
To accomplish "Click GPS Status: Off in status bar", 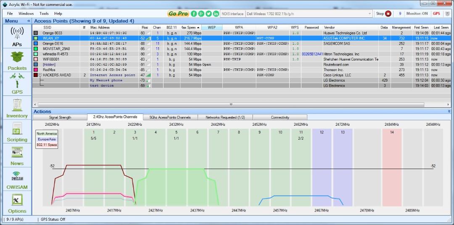I will (x=53, y=220).
